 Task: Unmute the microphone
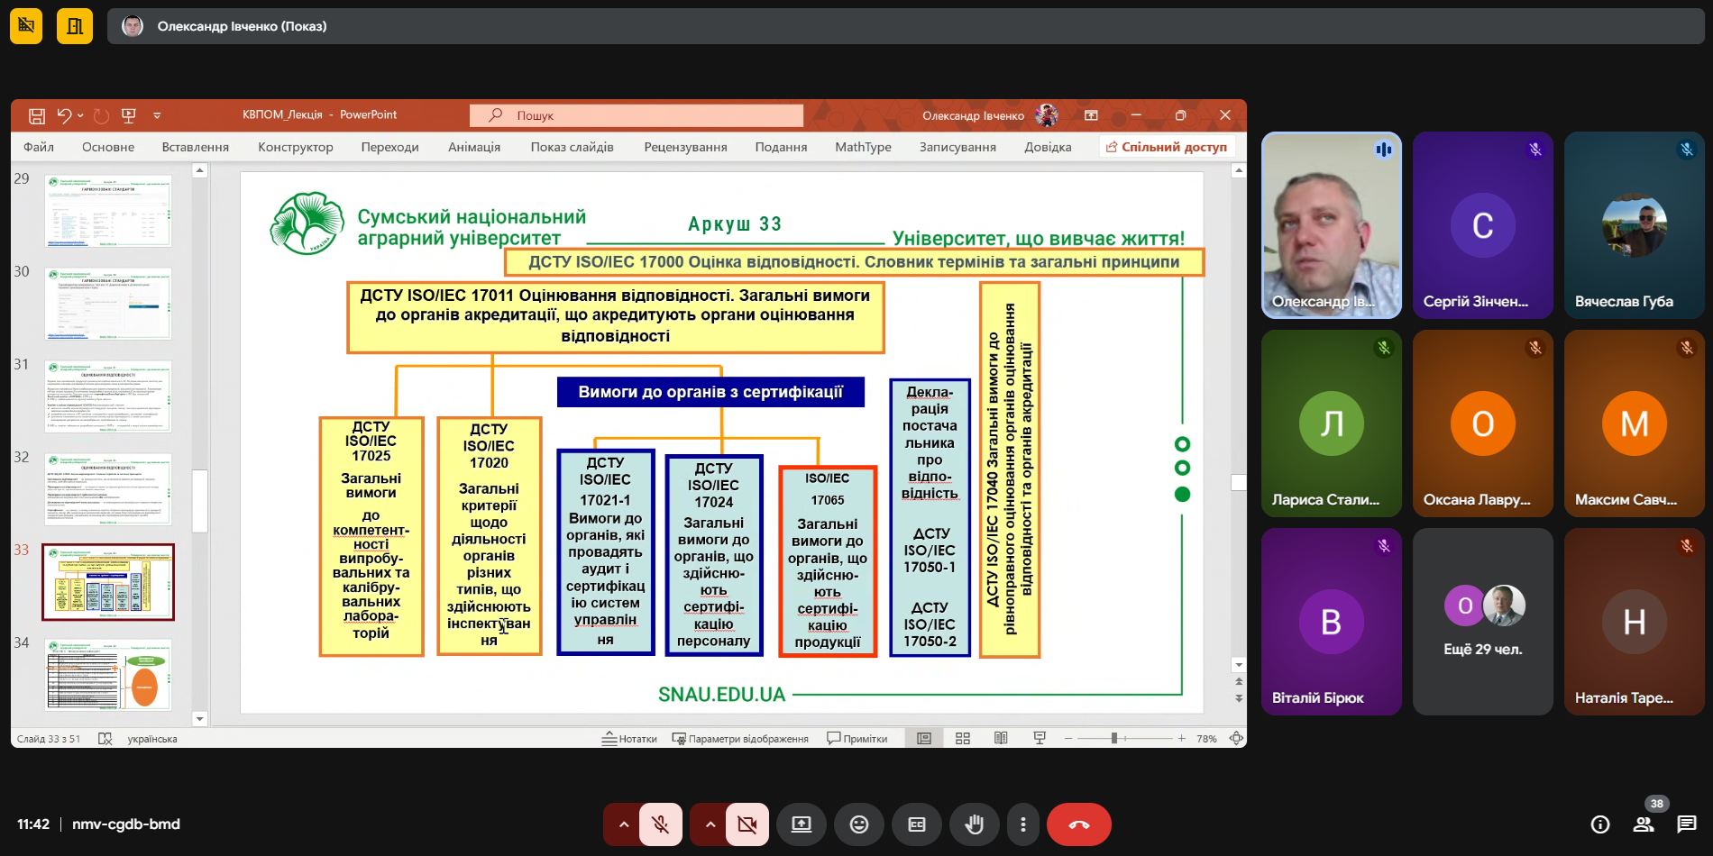pyautogui.click(x=661, y=824)
